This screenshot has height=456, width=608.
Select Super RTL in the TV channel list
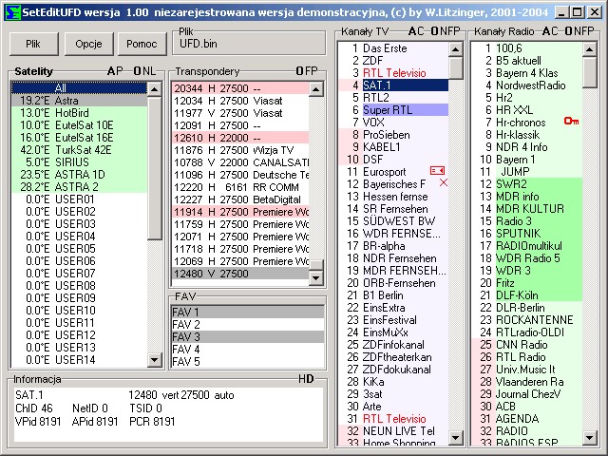[x=388, y=109]
